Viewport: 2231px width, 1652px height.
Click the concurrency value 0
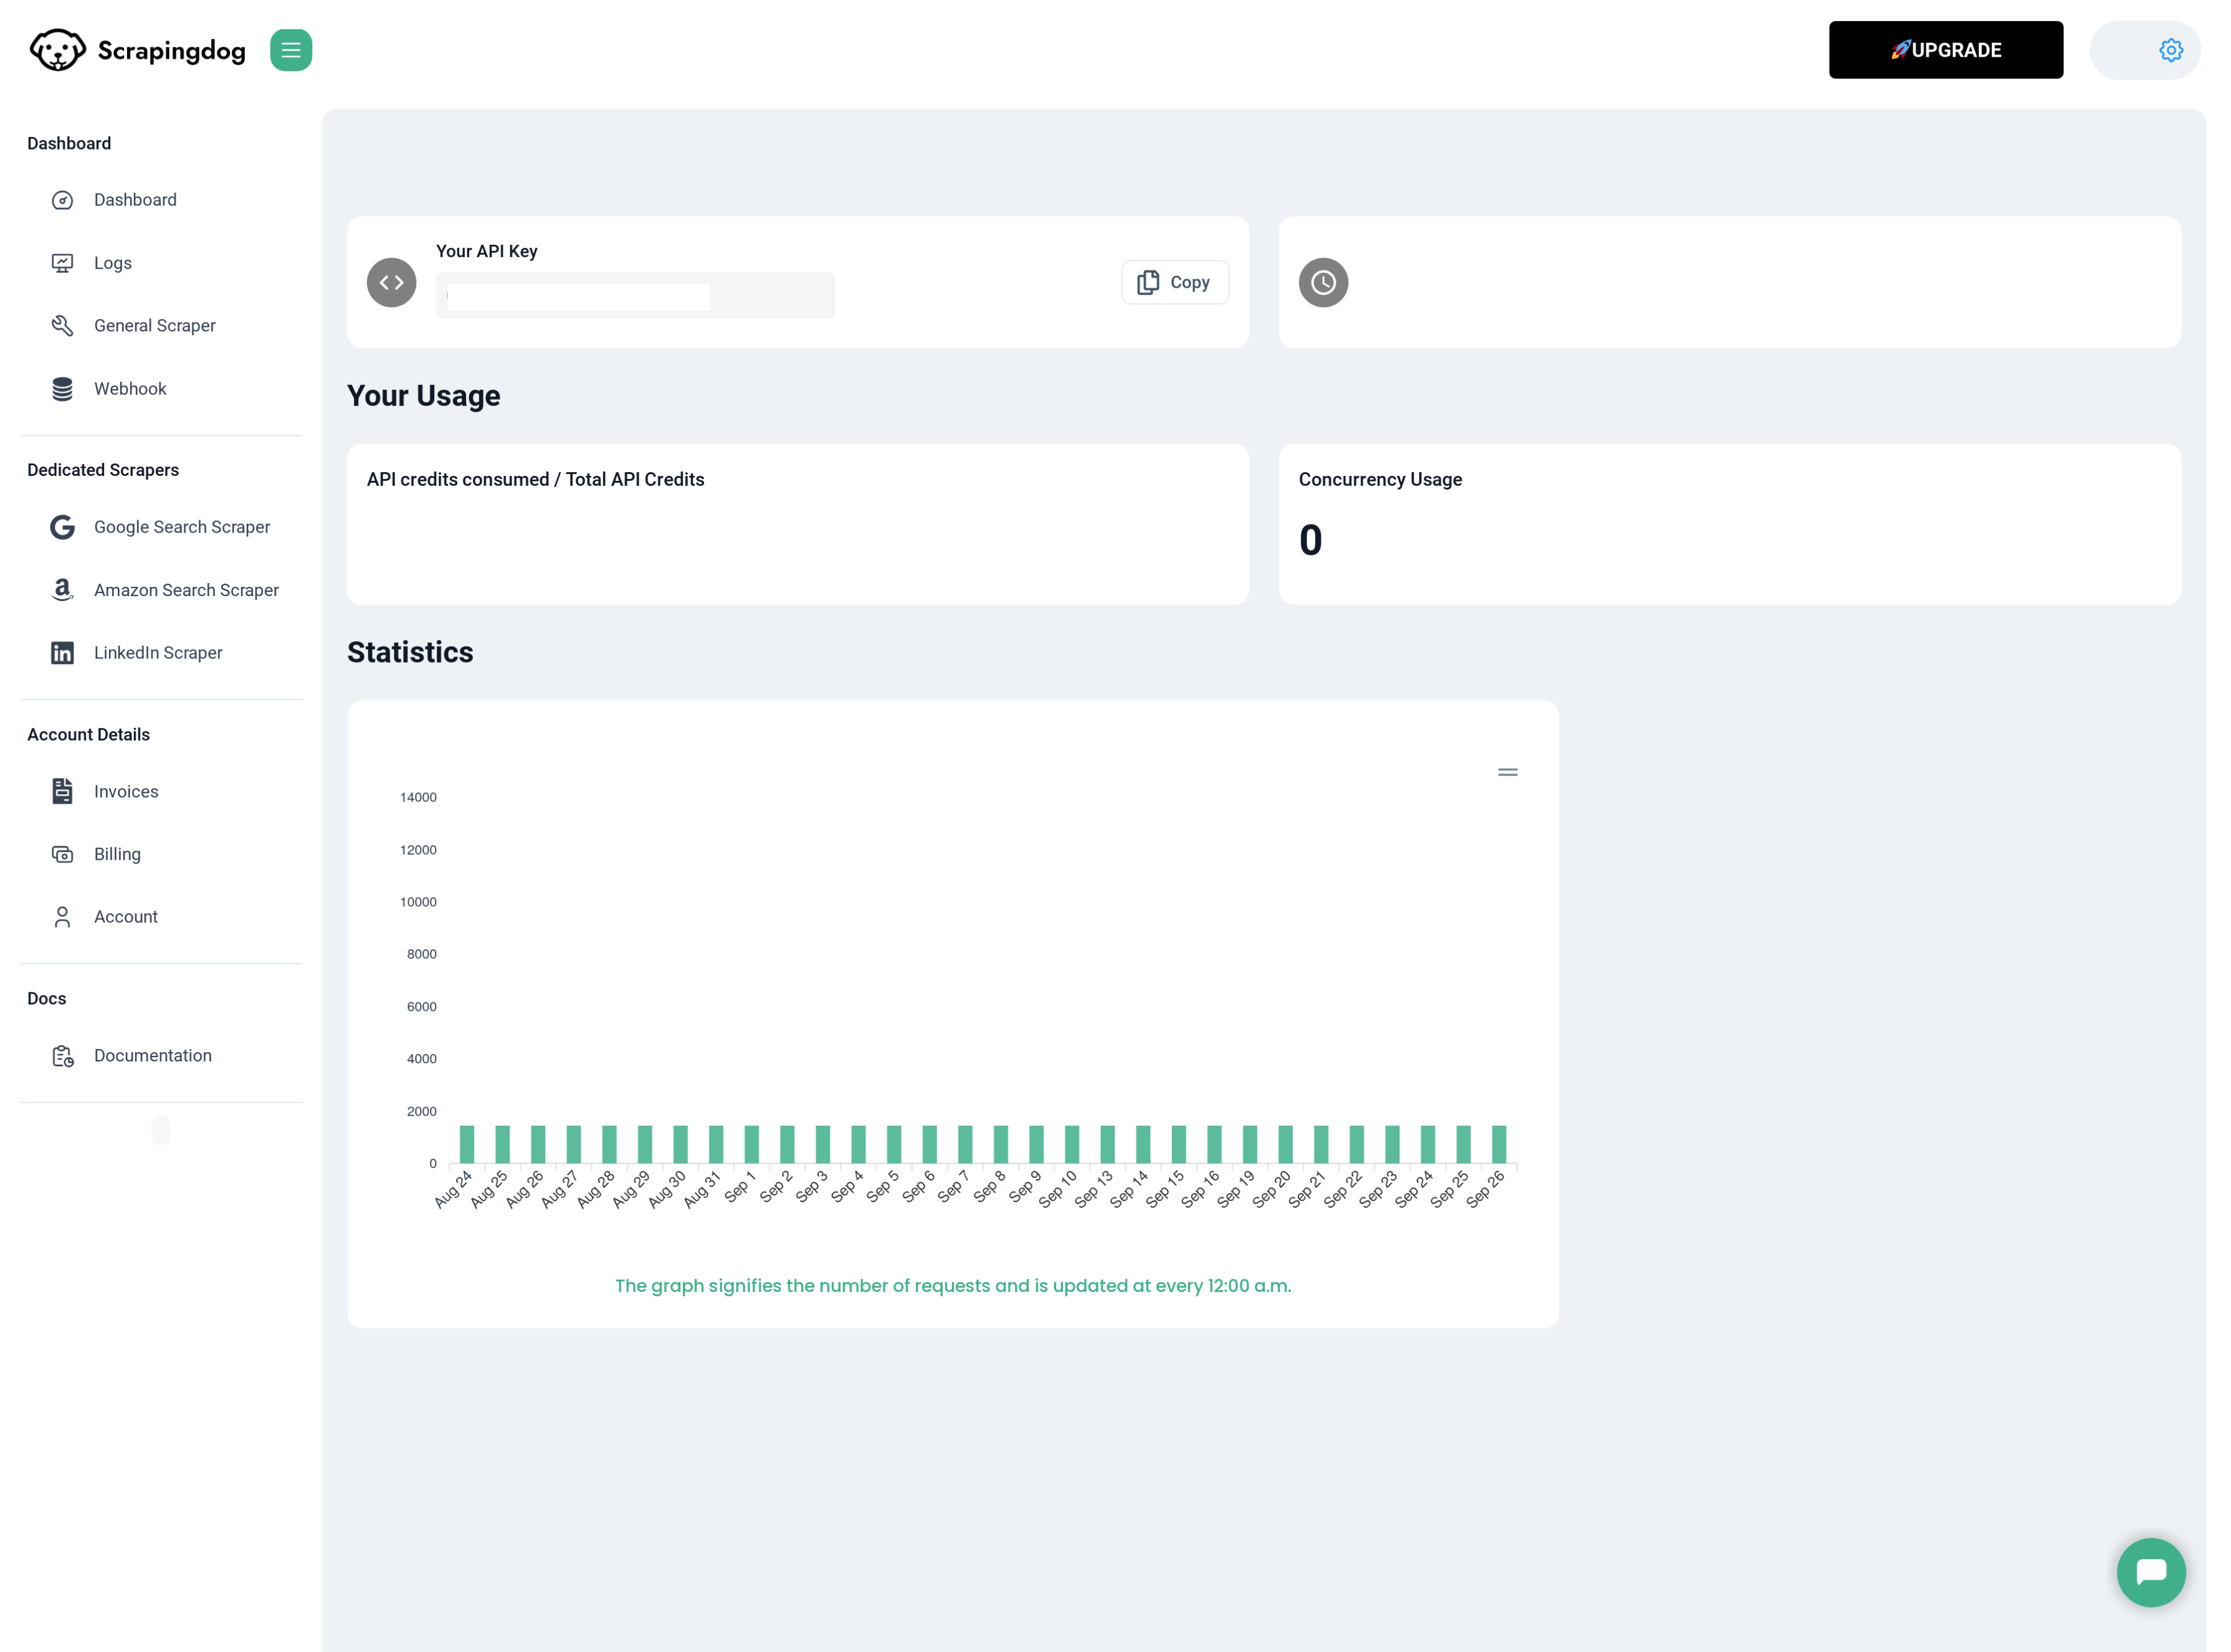click(1310, 541)
